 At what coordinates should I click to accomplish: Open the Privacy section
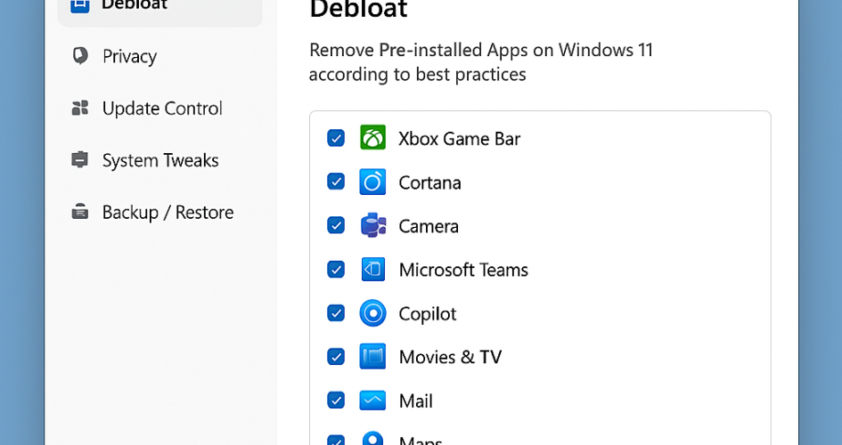pyautogui.click(x=129, y=56)
